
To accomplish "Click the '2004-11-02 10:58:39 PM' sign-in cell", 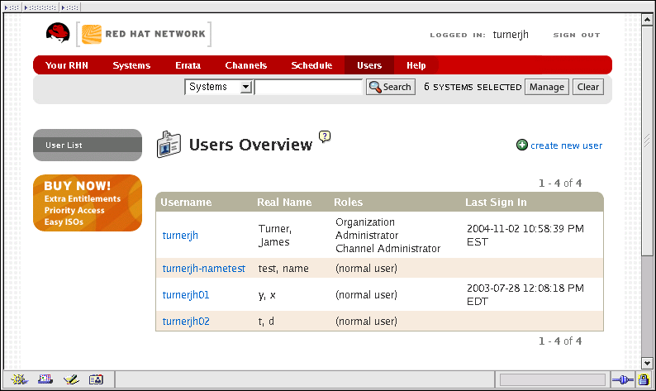I will (x=525, y=236).
